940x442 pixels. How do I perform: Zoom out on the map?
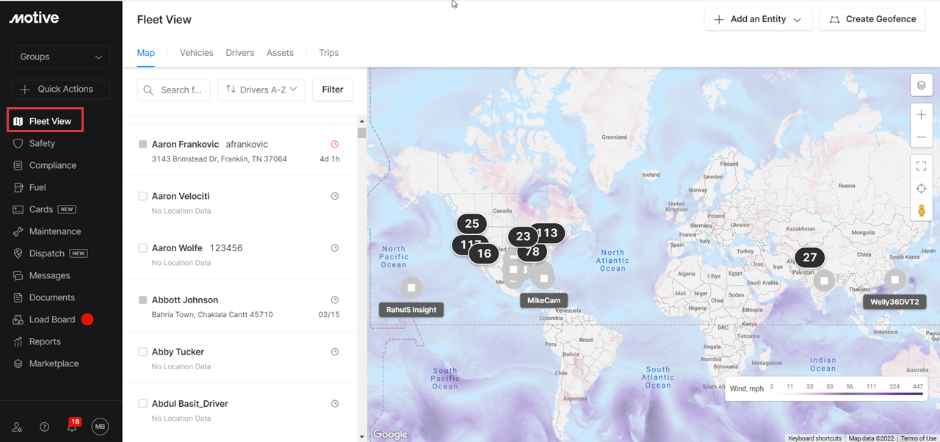[x=922, y=137]
